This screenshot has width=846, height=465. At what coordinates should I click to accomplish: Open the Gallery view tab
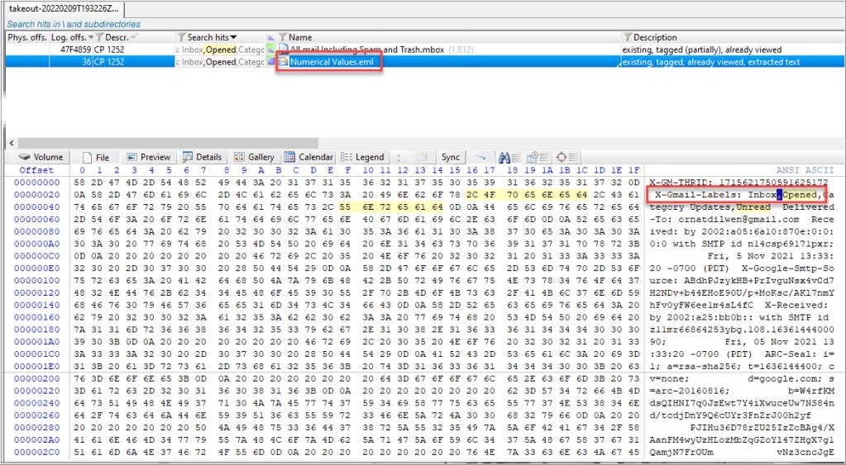[x=253, y=157]
